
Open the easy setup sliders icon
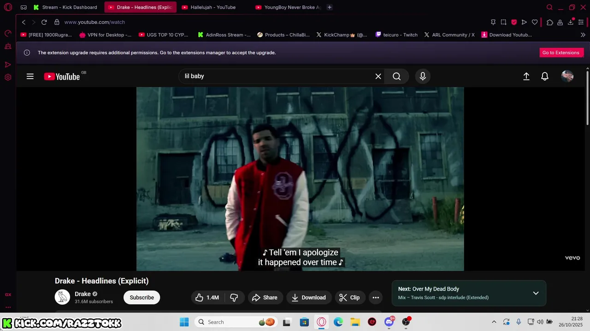pyautogui.click(x=581, y=22)
